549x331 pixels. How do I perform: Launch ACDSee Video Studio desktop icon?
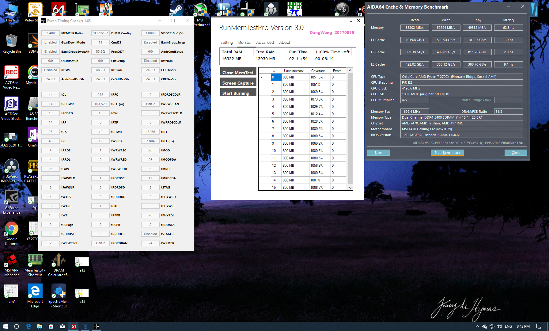12,108
